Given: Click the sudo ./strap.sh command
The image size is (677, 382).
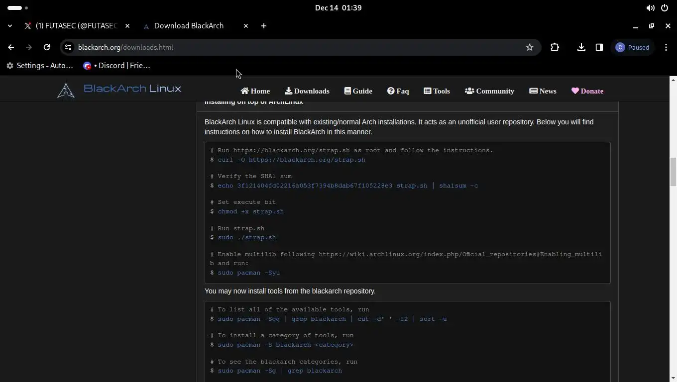Looking at the screenshot, I should tap(246, 237).
